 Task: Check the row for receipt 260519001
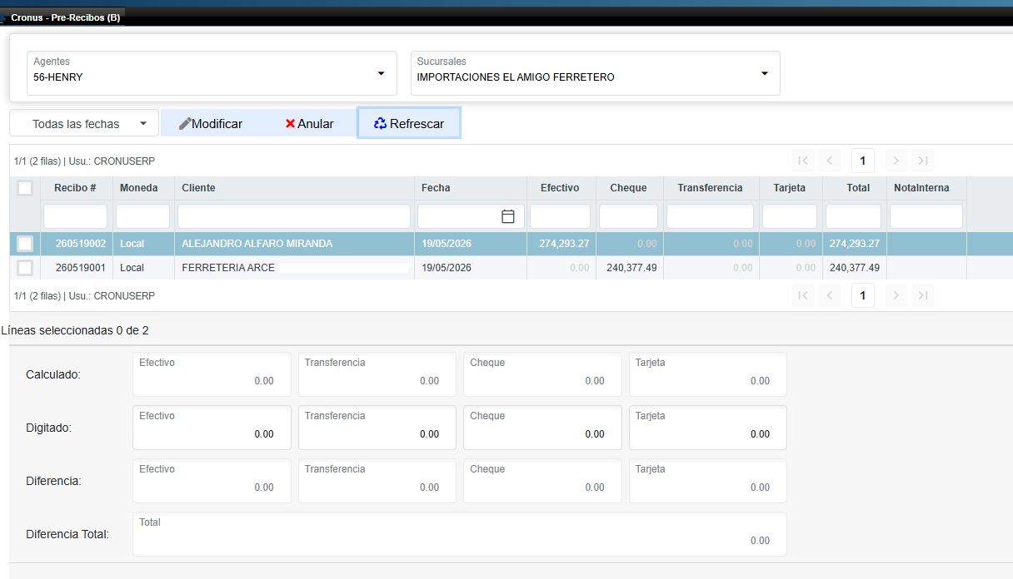pyautogui.click(x=25, y=268)
